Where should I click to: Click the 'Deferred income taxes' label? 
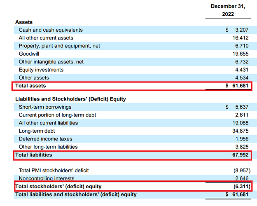pyautogui.click(x=46, y=139)
